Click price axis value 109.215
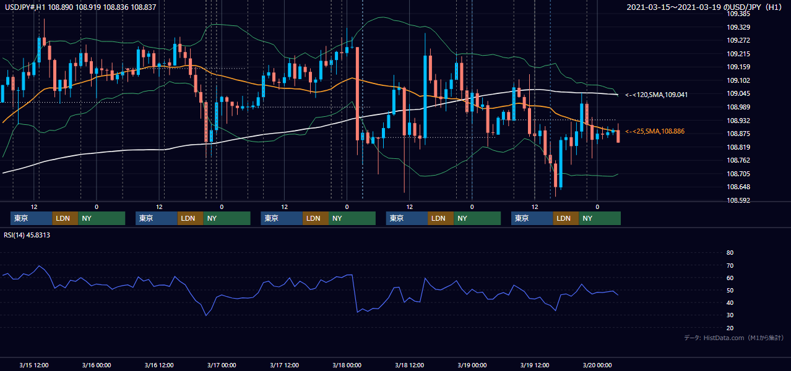The width and height of the screenshot is (791, 371). pyautogui.click(x=738, y=54)
